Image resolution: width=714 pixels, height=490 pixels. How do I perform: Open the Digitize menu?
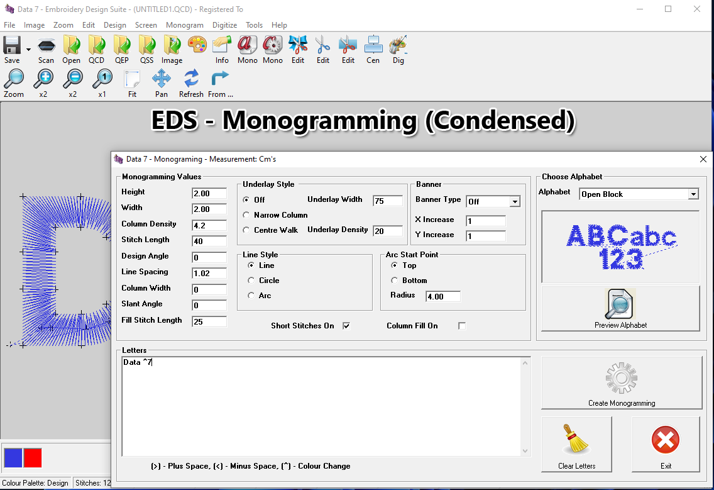(x=224, y=25)
